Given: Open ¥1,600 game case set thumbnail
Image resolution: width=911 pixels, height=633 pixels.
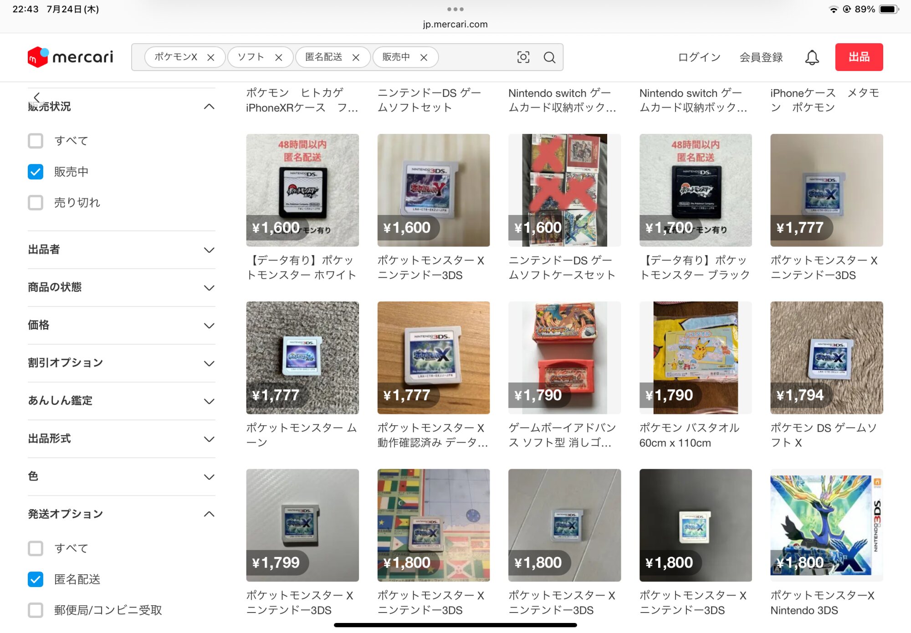Looking at the screenshot, I should click(x=564, y=190).
